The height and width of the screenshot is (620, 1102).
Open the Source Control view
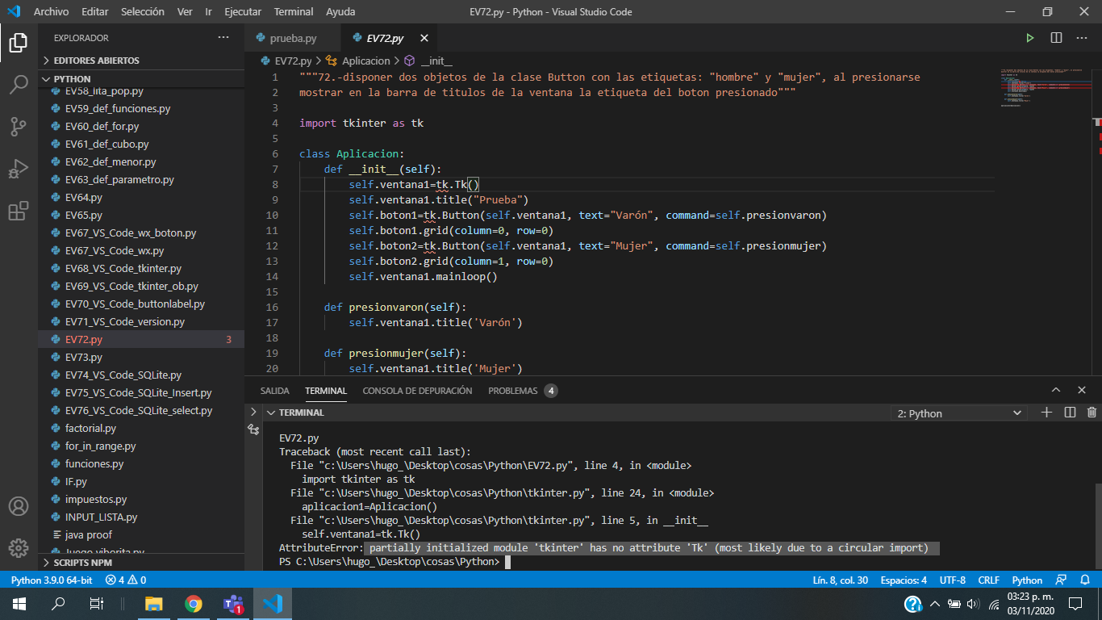click(19, 127)
